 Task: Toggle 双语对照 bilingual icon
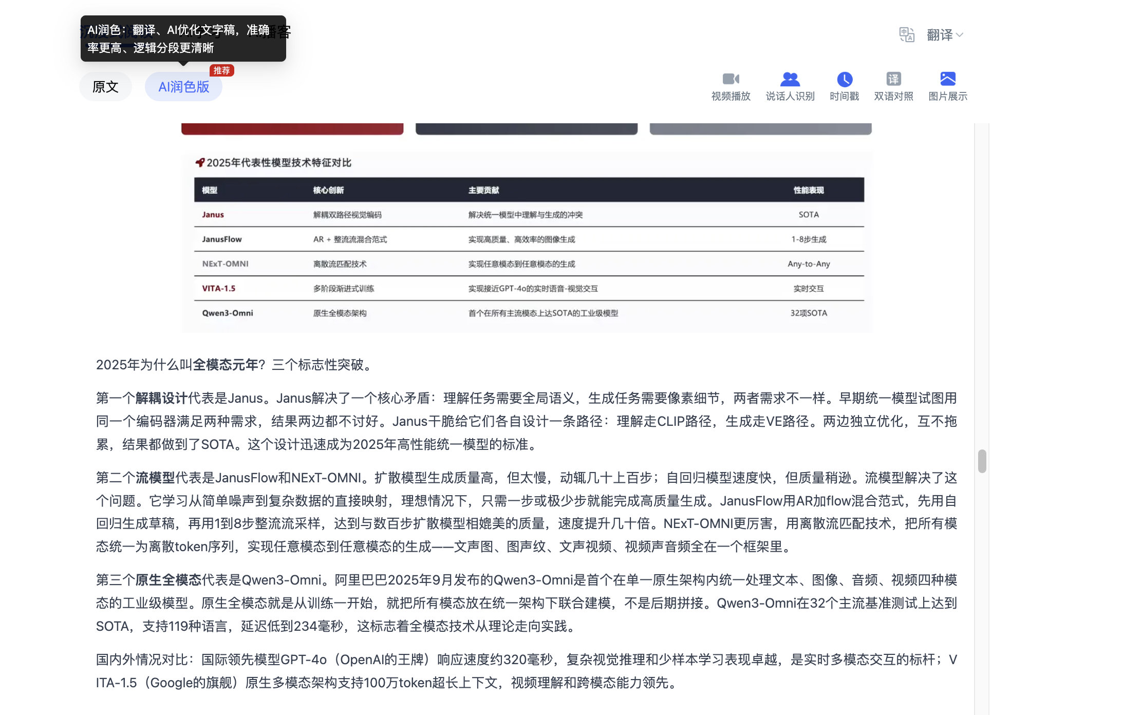(x=893, y=79)
